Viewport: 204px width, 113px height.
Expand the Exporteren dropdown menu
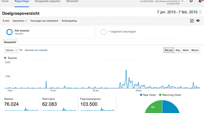coord(20,21)
